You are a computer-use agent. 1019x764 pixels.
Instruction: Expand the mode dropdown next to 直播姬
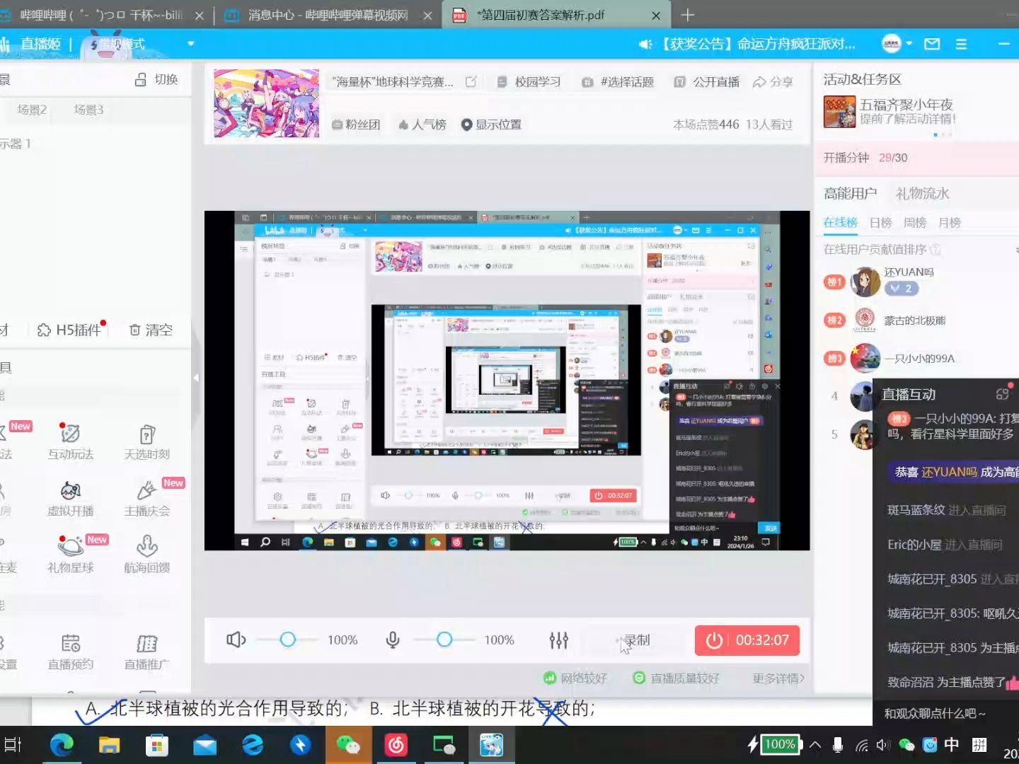click(x=190, y=44)
